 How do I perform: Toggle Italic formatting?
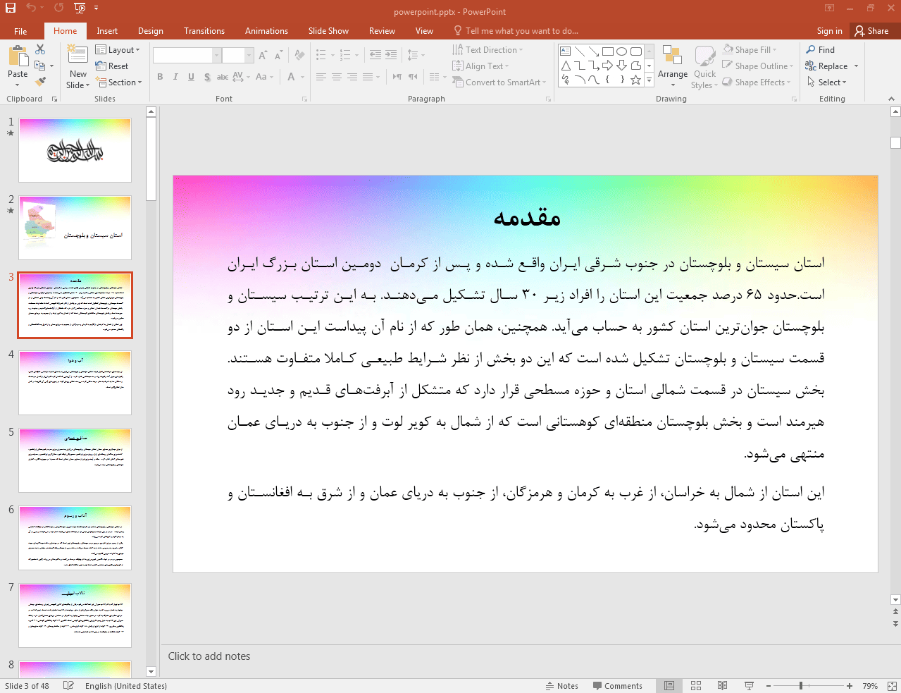(175, 77)
